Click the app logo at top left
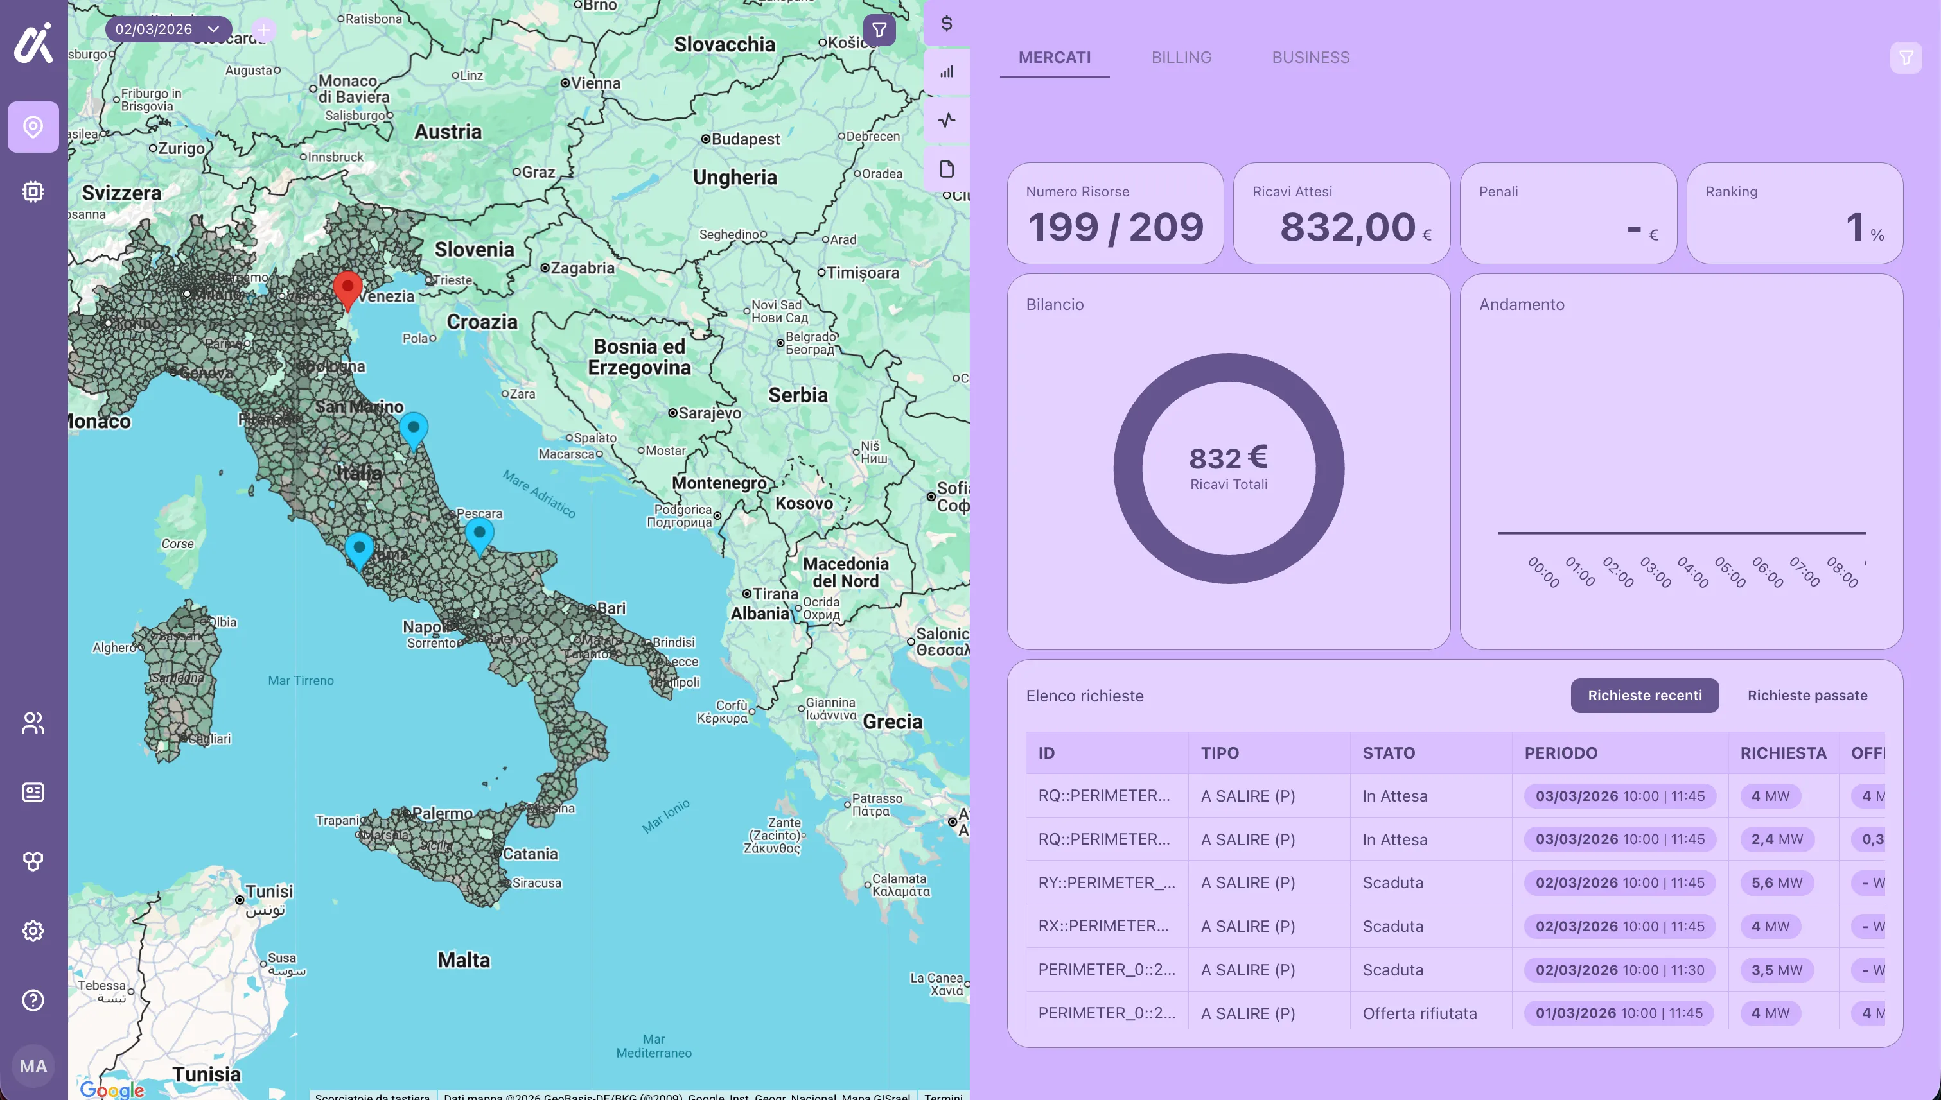Screen dimensions: 1941x1100 pyautogui.click(x=33, y=42)
